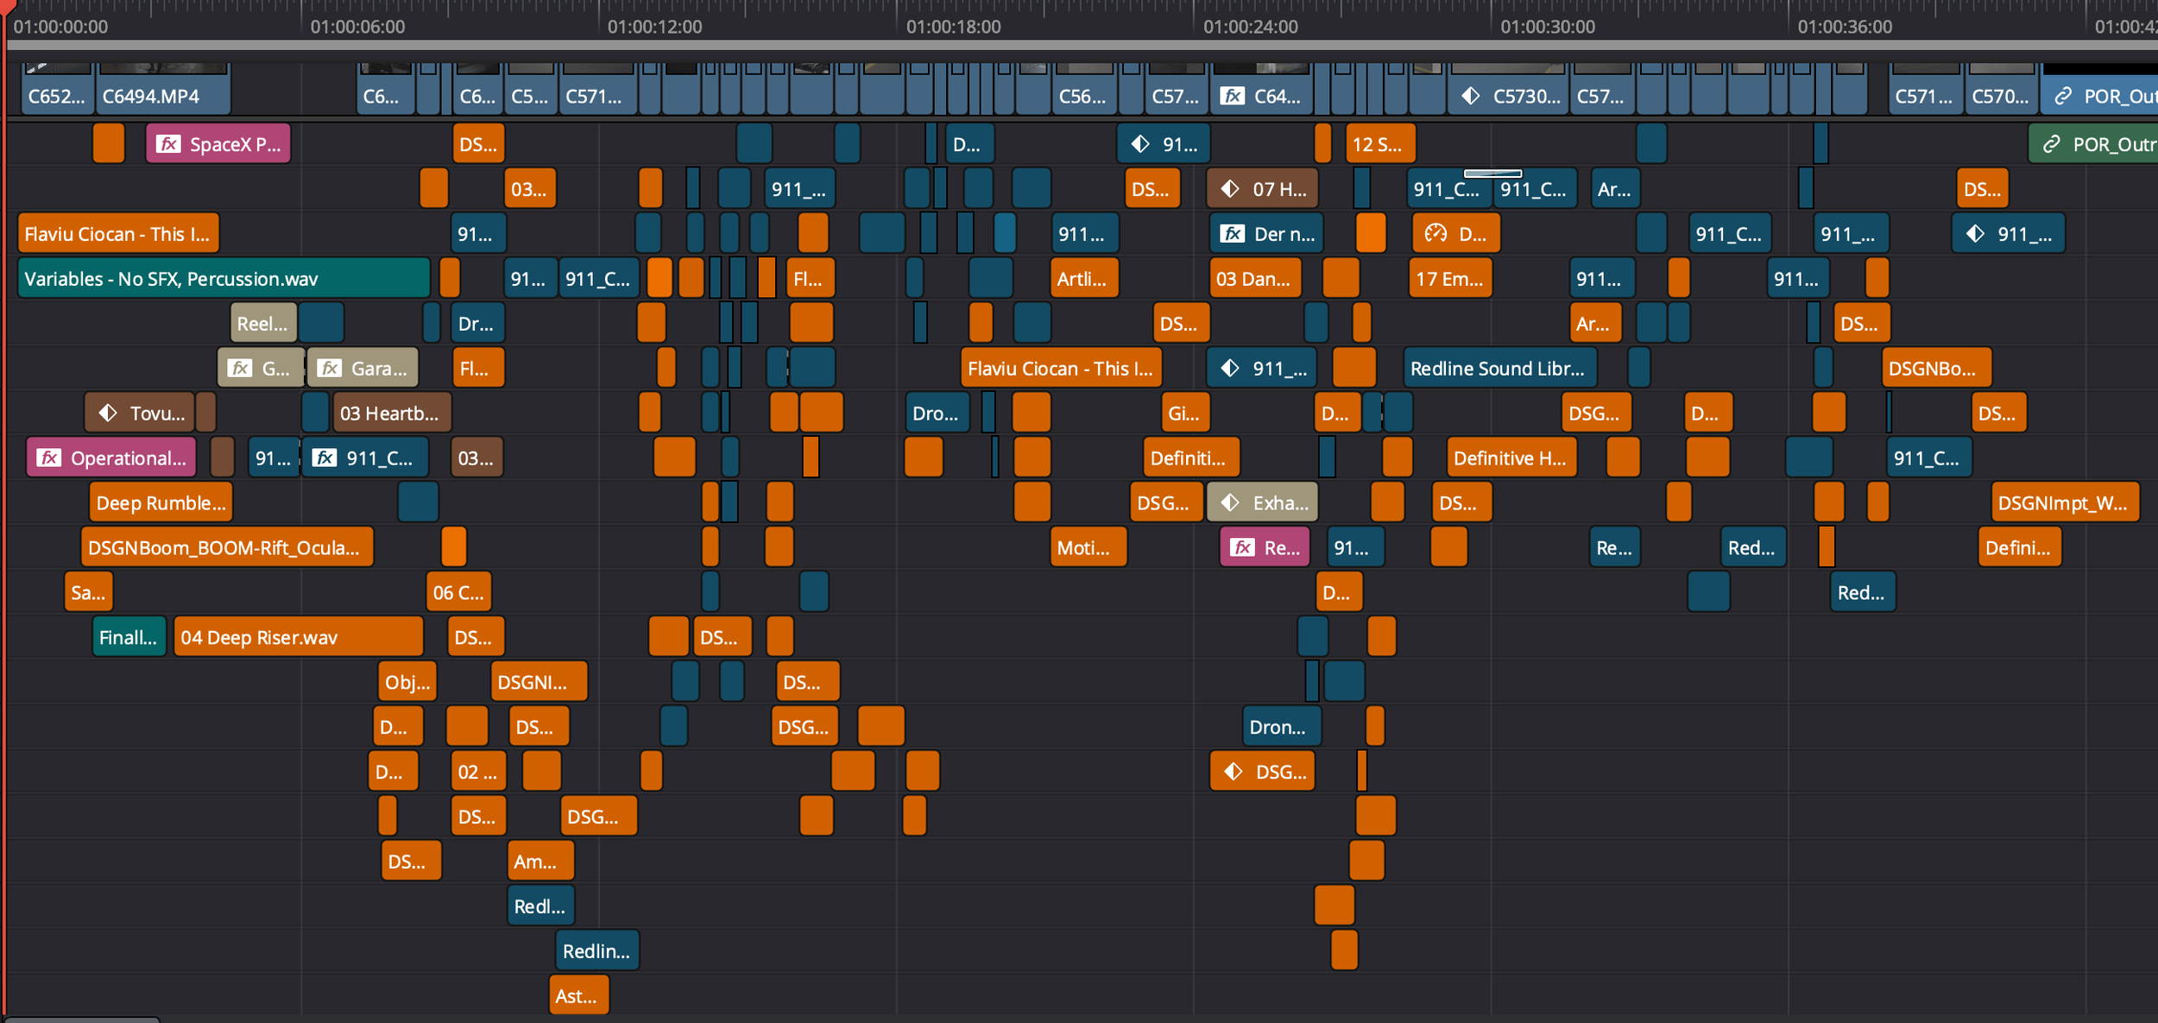Click keyframe diamond on Tovu... clip

[108, 413]
